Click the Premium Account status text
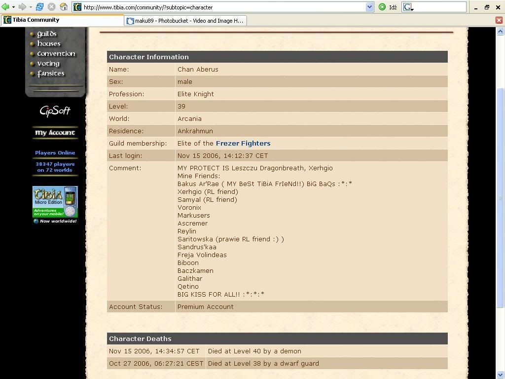The height and width of the screenshot is (379, 505). (x=206, y=307)
